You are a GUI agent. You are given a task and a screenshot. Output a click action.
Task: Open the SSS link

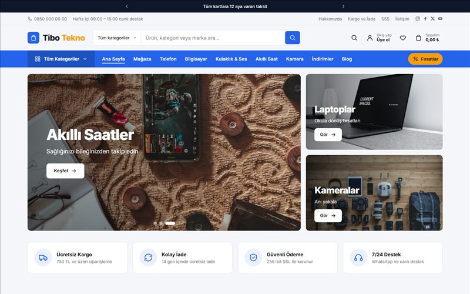point(385,19)
